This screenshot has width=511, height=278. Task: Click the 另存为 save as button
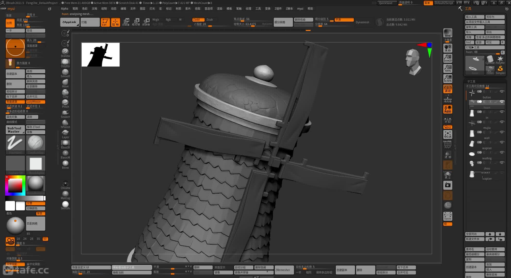point(495,17)
